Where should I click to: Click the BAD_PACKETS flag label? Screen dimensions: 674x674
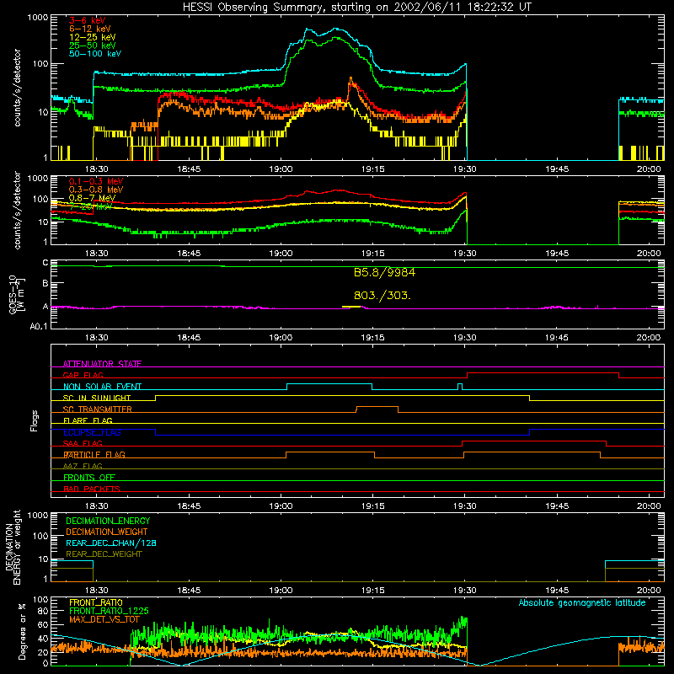(x=92, y=489)
